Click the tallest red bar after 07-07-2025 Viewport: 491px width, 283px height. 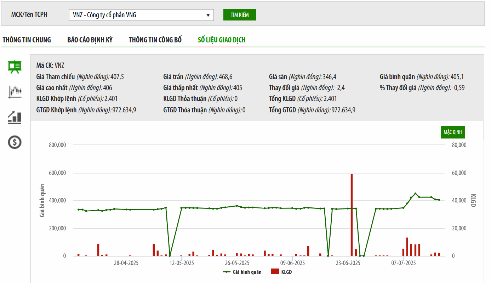407,247
